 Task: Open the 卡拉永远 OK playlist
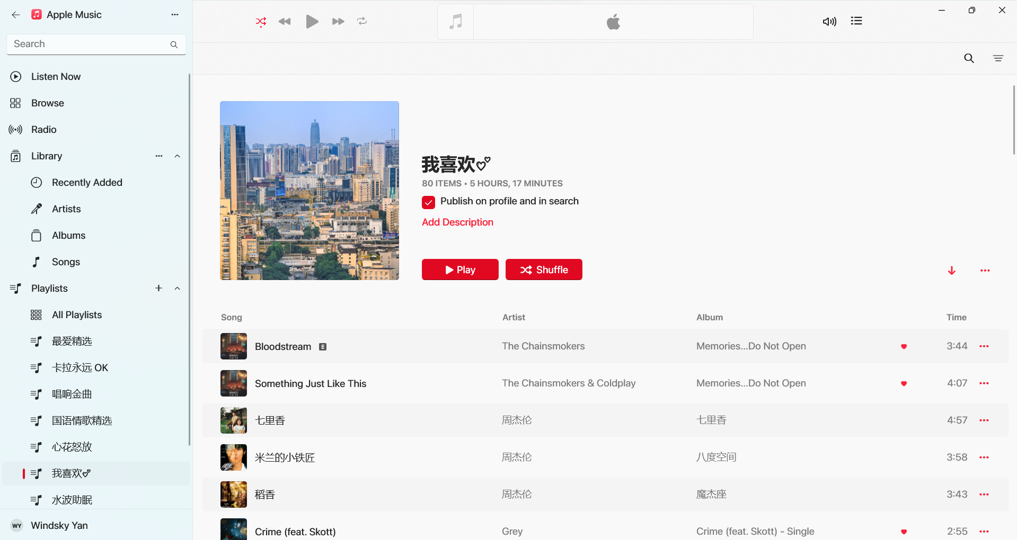(95, 368)
